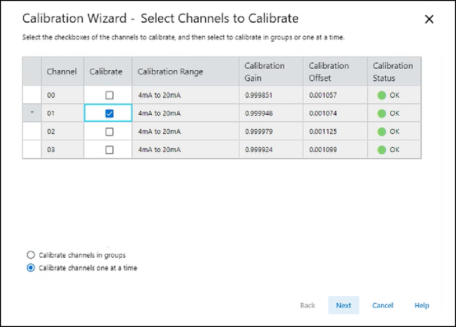
Task: Tick the channel 03 Calibrate checkbox
Action: (109, 150)
